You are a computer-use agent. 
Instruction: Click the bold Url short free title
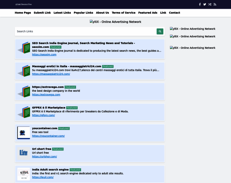point(42,149)
